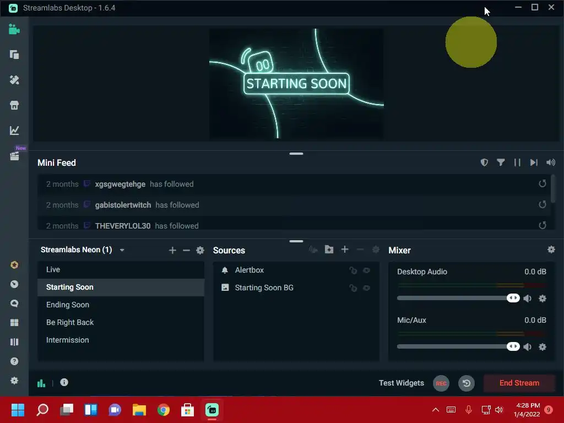Open Mixer settings gear
Image resolution: width=564 pixels, height=423 pixels.
click(x=551, y=250)
